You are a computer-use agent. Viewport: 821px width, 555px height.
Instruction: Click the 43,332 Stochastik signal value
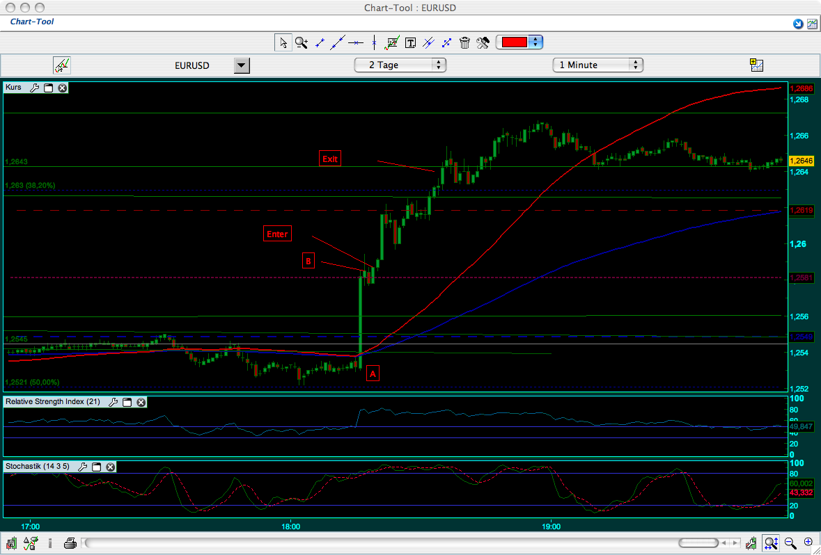[802, 492]
